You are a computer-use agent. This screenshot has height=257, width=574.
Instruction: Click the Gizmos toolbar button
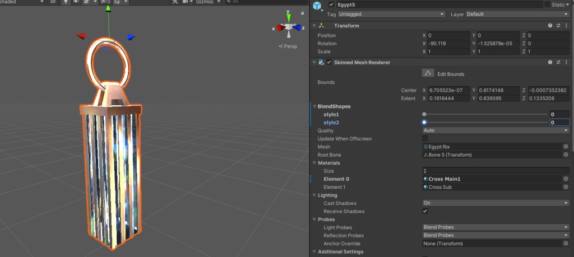(205, 2)
